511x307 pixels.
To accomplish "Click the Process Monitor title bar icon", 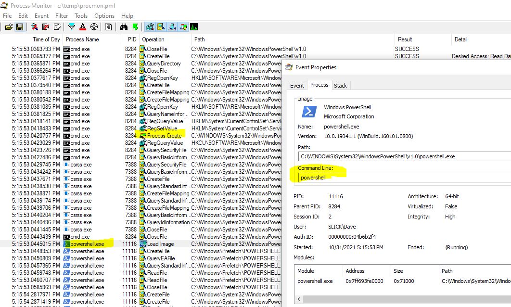I will pos(4,6).
